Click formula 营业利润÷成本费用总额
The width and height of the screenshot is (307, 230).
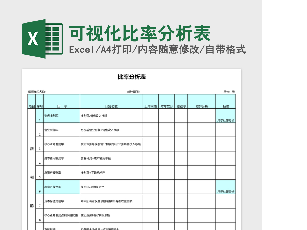point(96,158)
